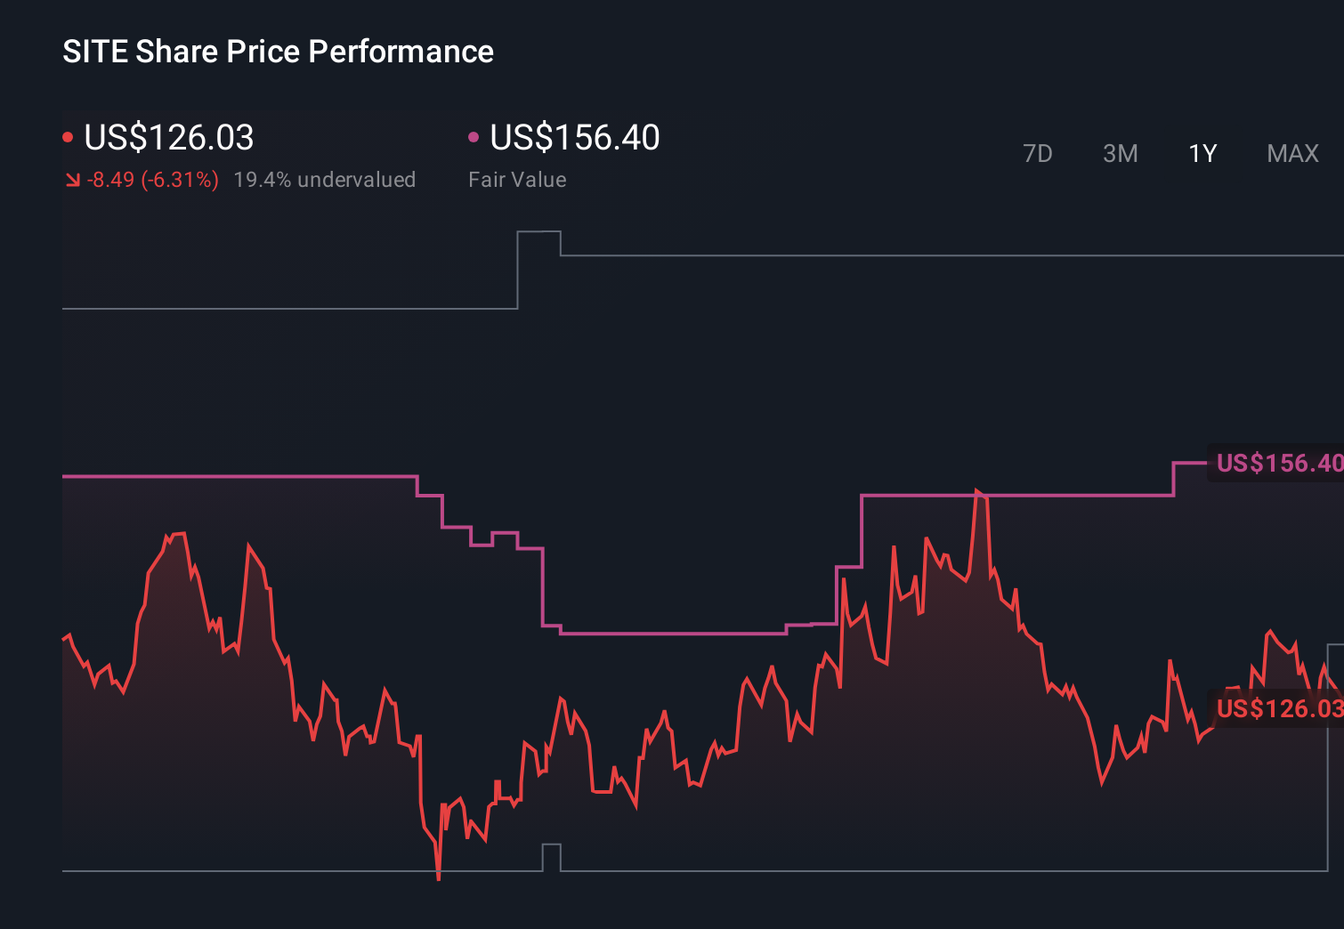Click the 19.4% undervalued label
This screenshot has width=1344, height=929.
click(x=325, y=179)
